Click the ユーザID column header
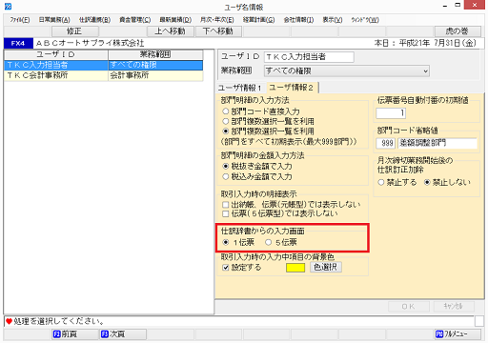 click(56, 54)
